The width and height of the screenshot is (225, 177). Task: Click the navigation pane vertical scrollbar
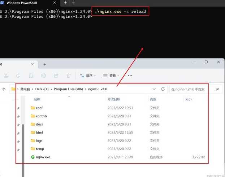click(x=23, y=150)
